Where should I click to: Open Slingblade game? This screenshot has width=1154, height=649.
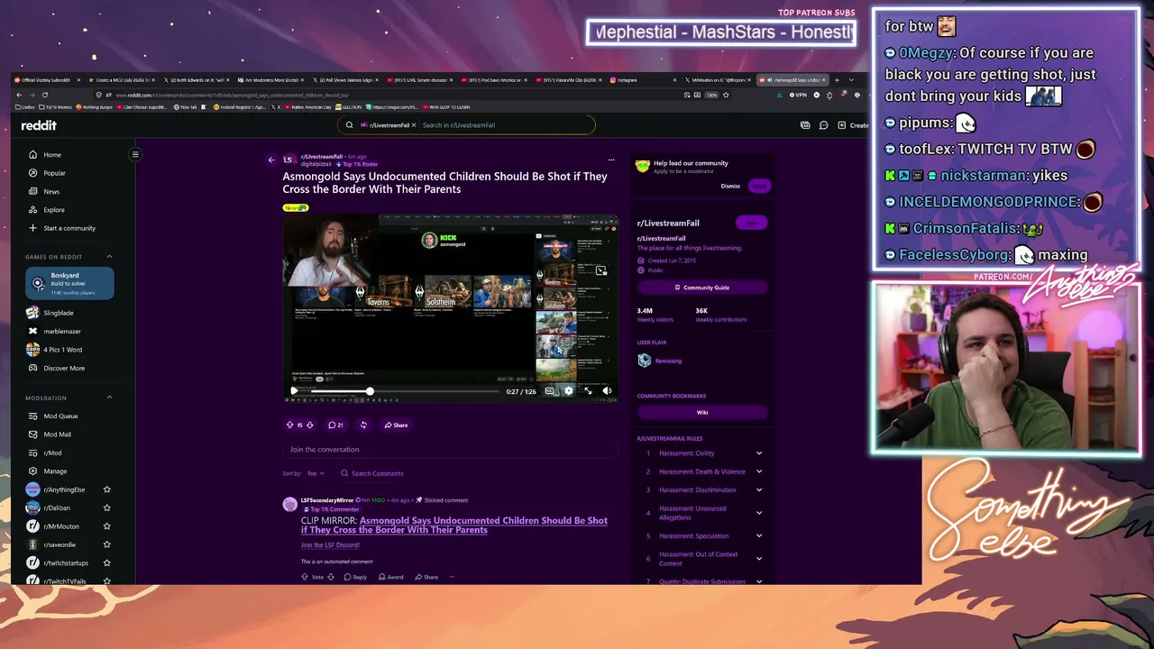click(x=58, y=313)
